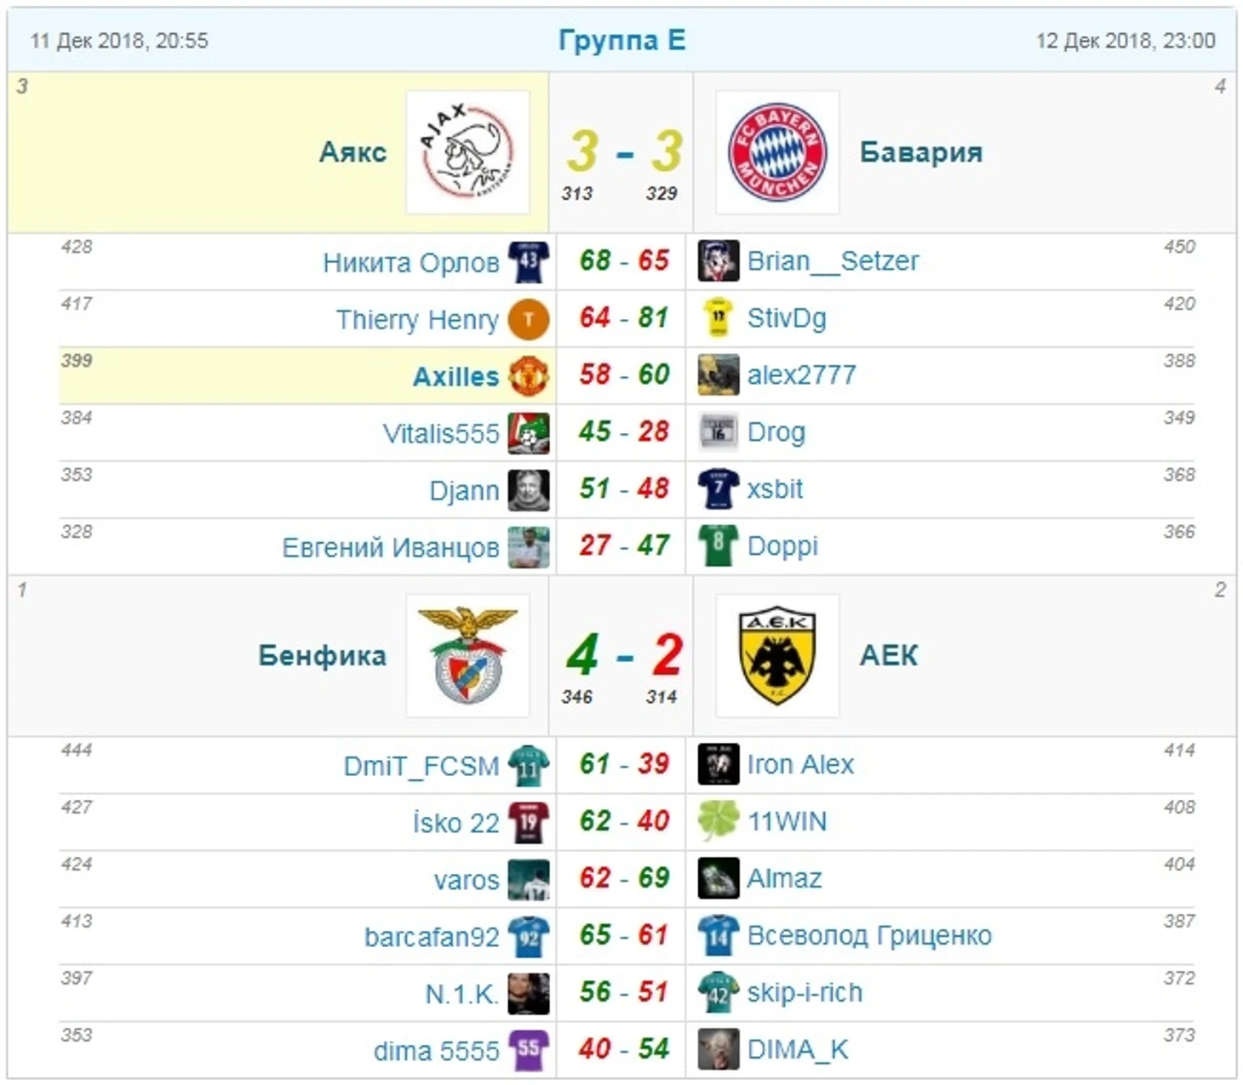Open the Группа E group link

621,40
